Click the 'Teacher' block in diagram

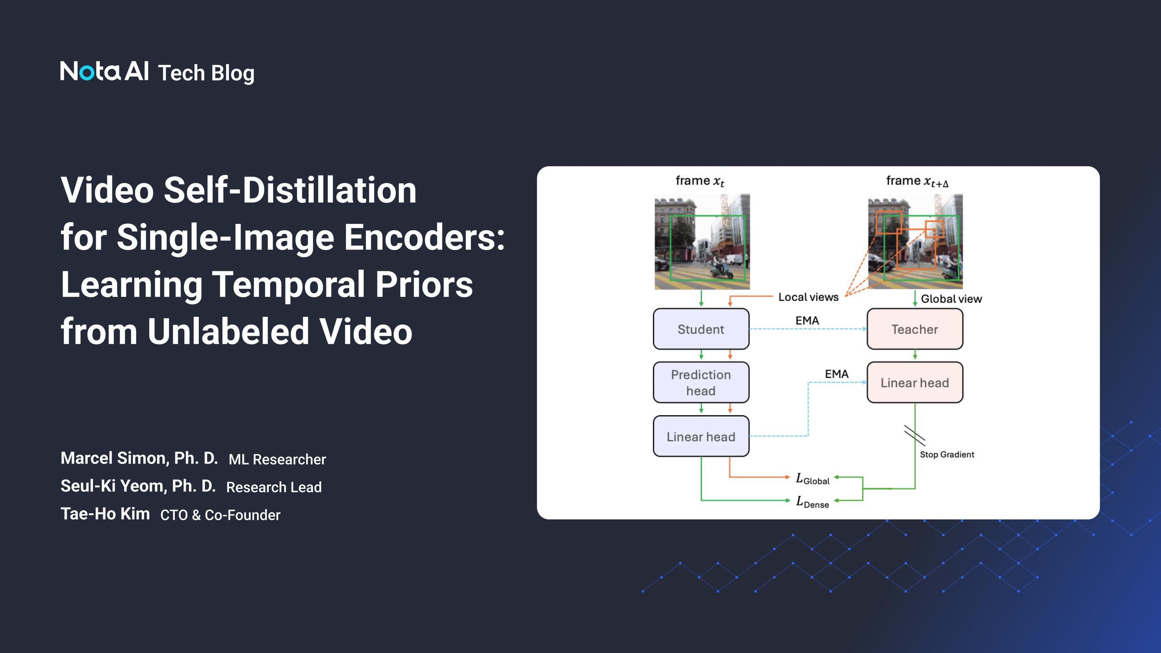[915, 329]
